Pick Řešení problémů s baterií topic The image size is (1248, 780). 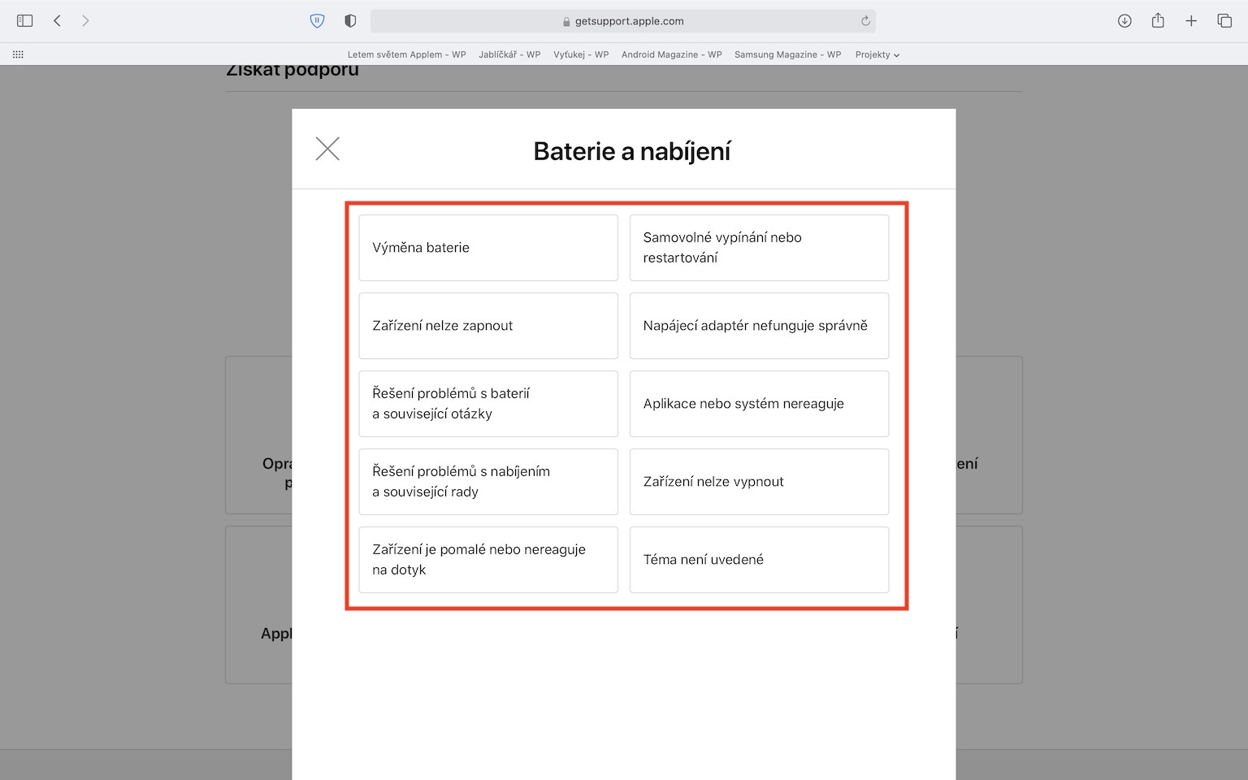(x=488, y=404)
